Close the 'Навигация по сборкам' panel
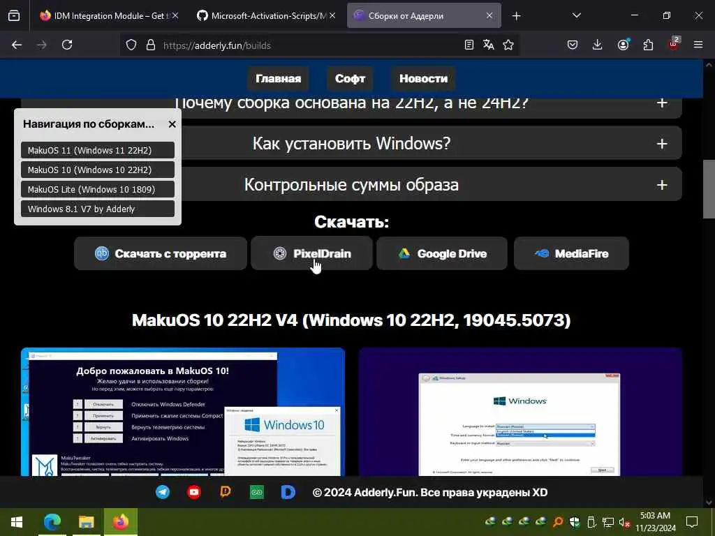This screenshot has width=715, height=536. click(172, 124)
